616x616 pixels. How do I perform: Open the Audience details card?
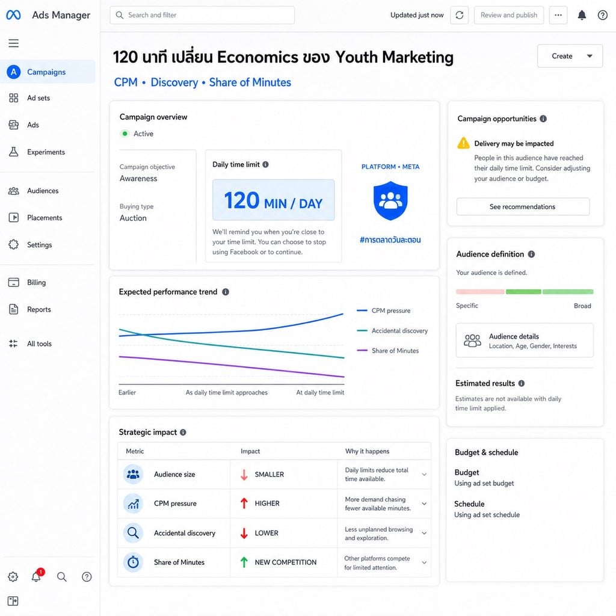coord(525,340)
